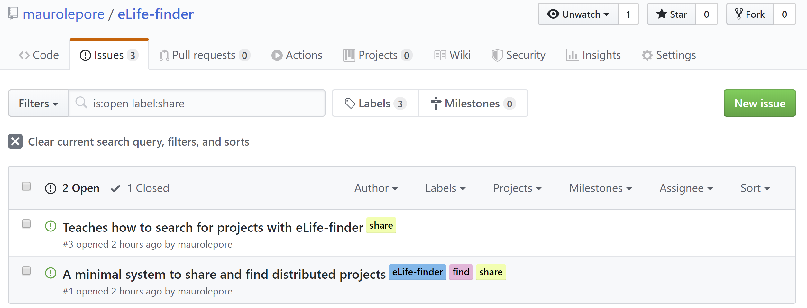Click 'mauropelore' author in issue #3 subtitle
Image resolution: width=807 pixels, height=308 pixels.
[x=205, y=244]
